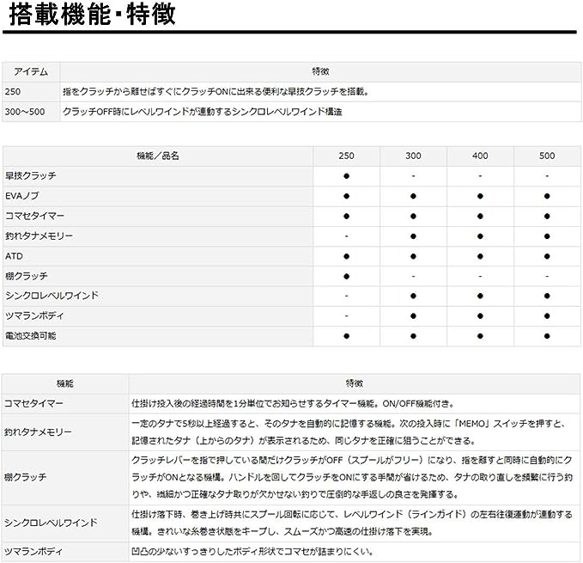Click the dash for 棚クラッチ under 400
Image resolution: width=583 pixels, height=563 pixels.
tap(480, 277)
